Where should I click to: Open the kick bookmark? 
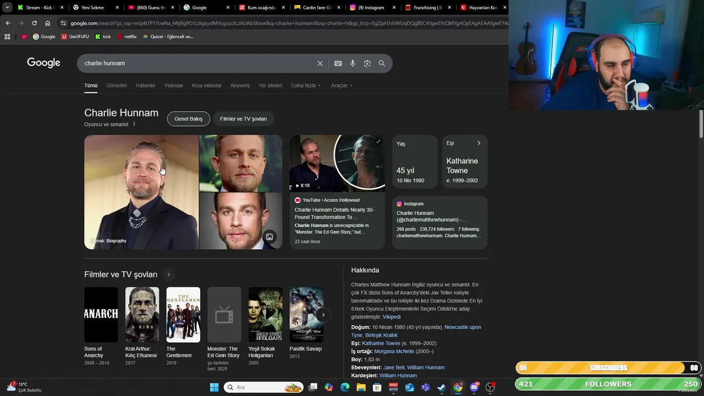tap(103, 37)
